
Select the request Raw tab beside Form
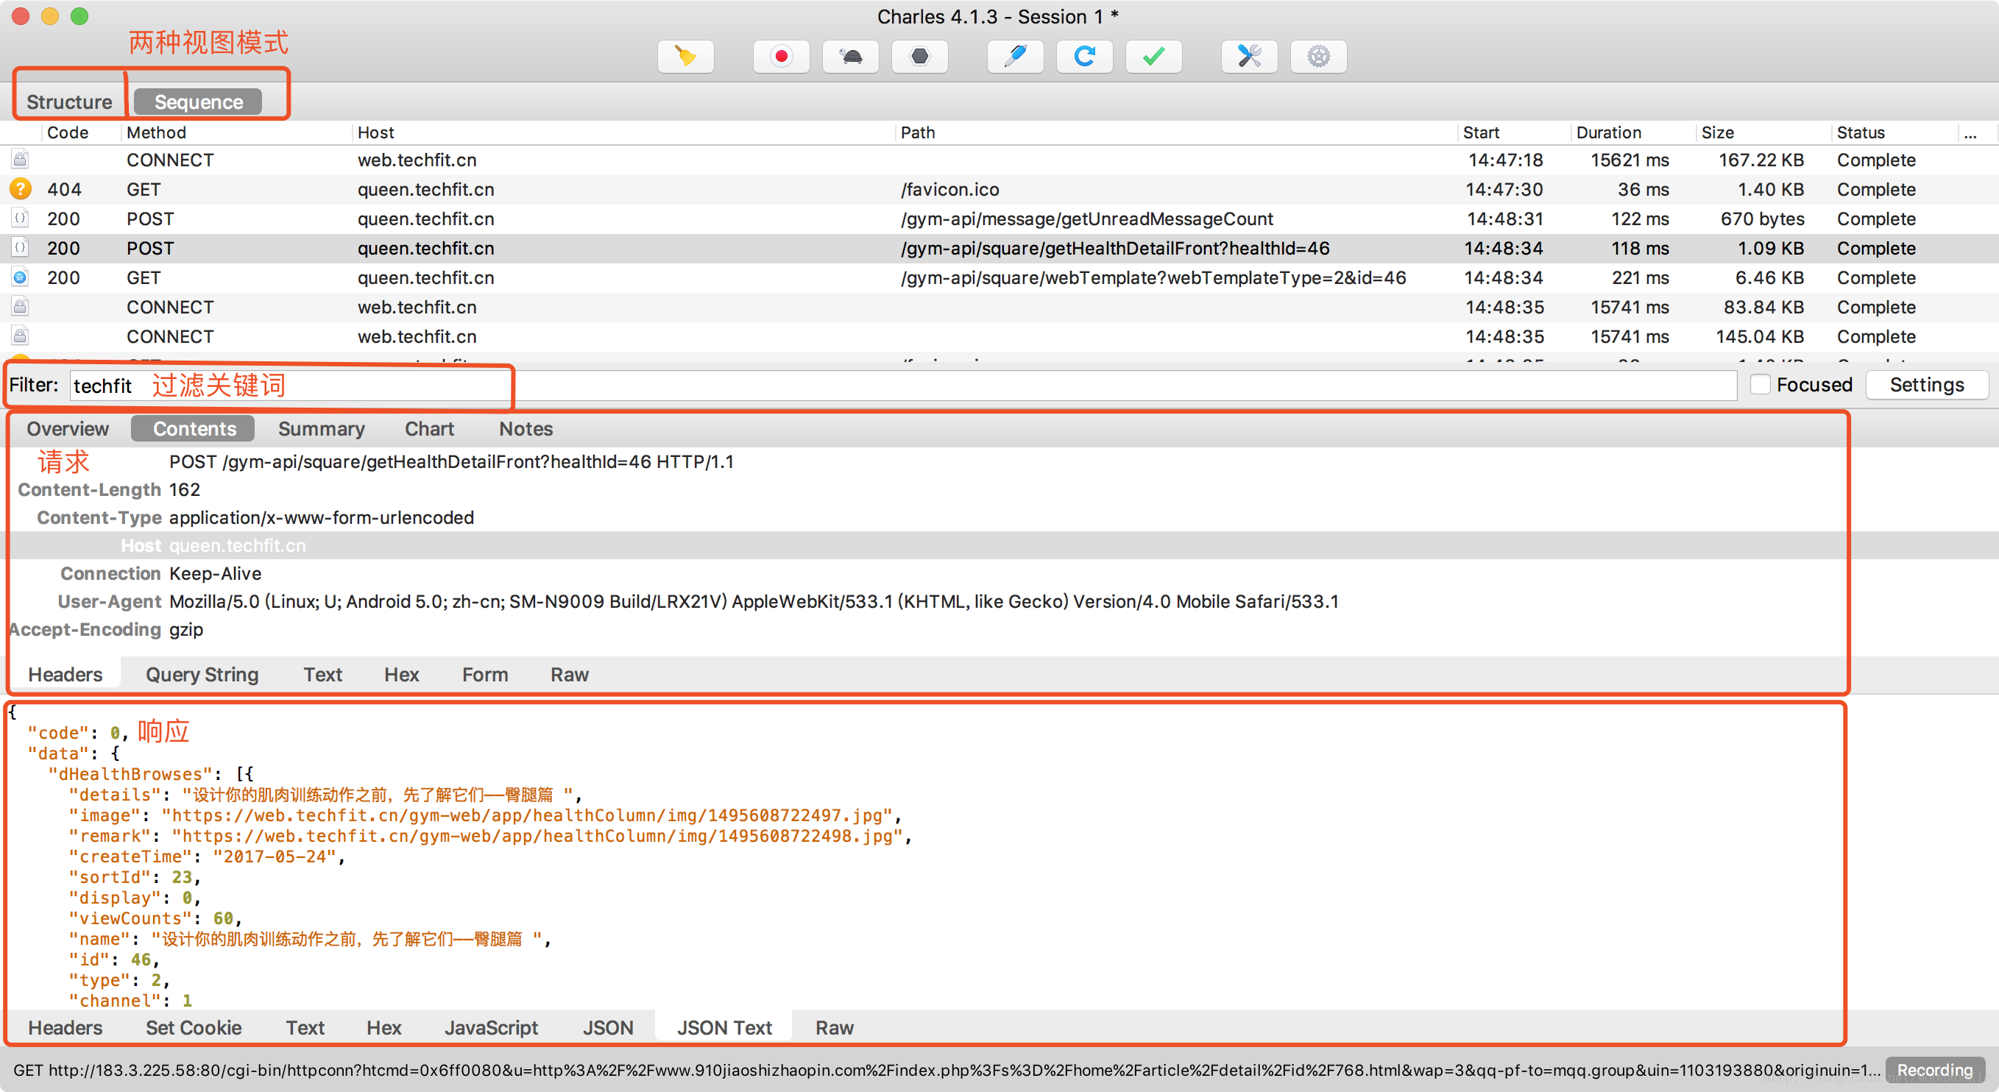pos(570,675)
